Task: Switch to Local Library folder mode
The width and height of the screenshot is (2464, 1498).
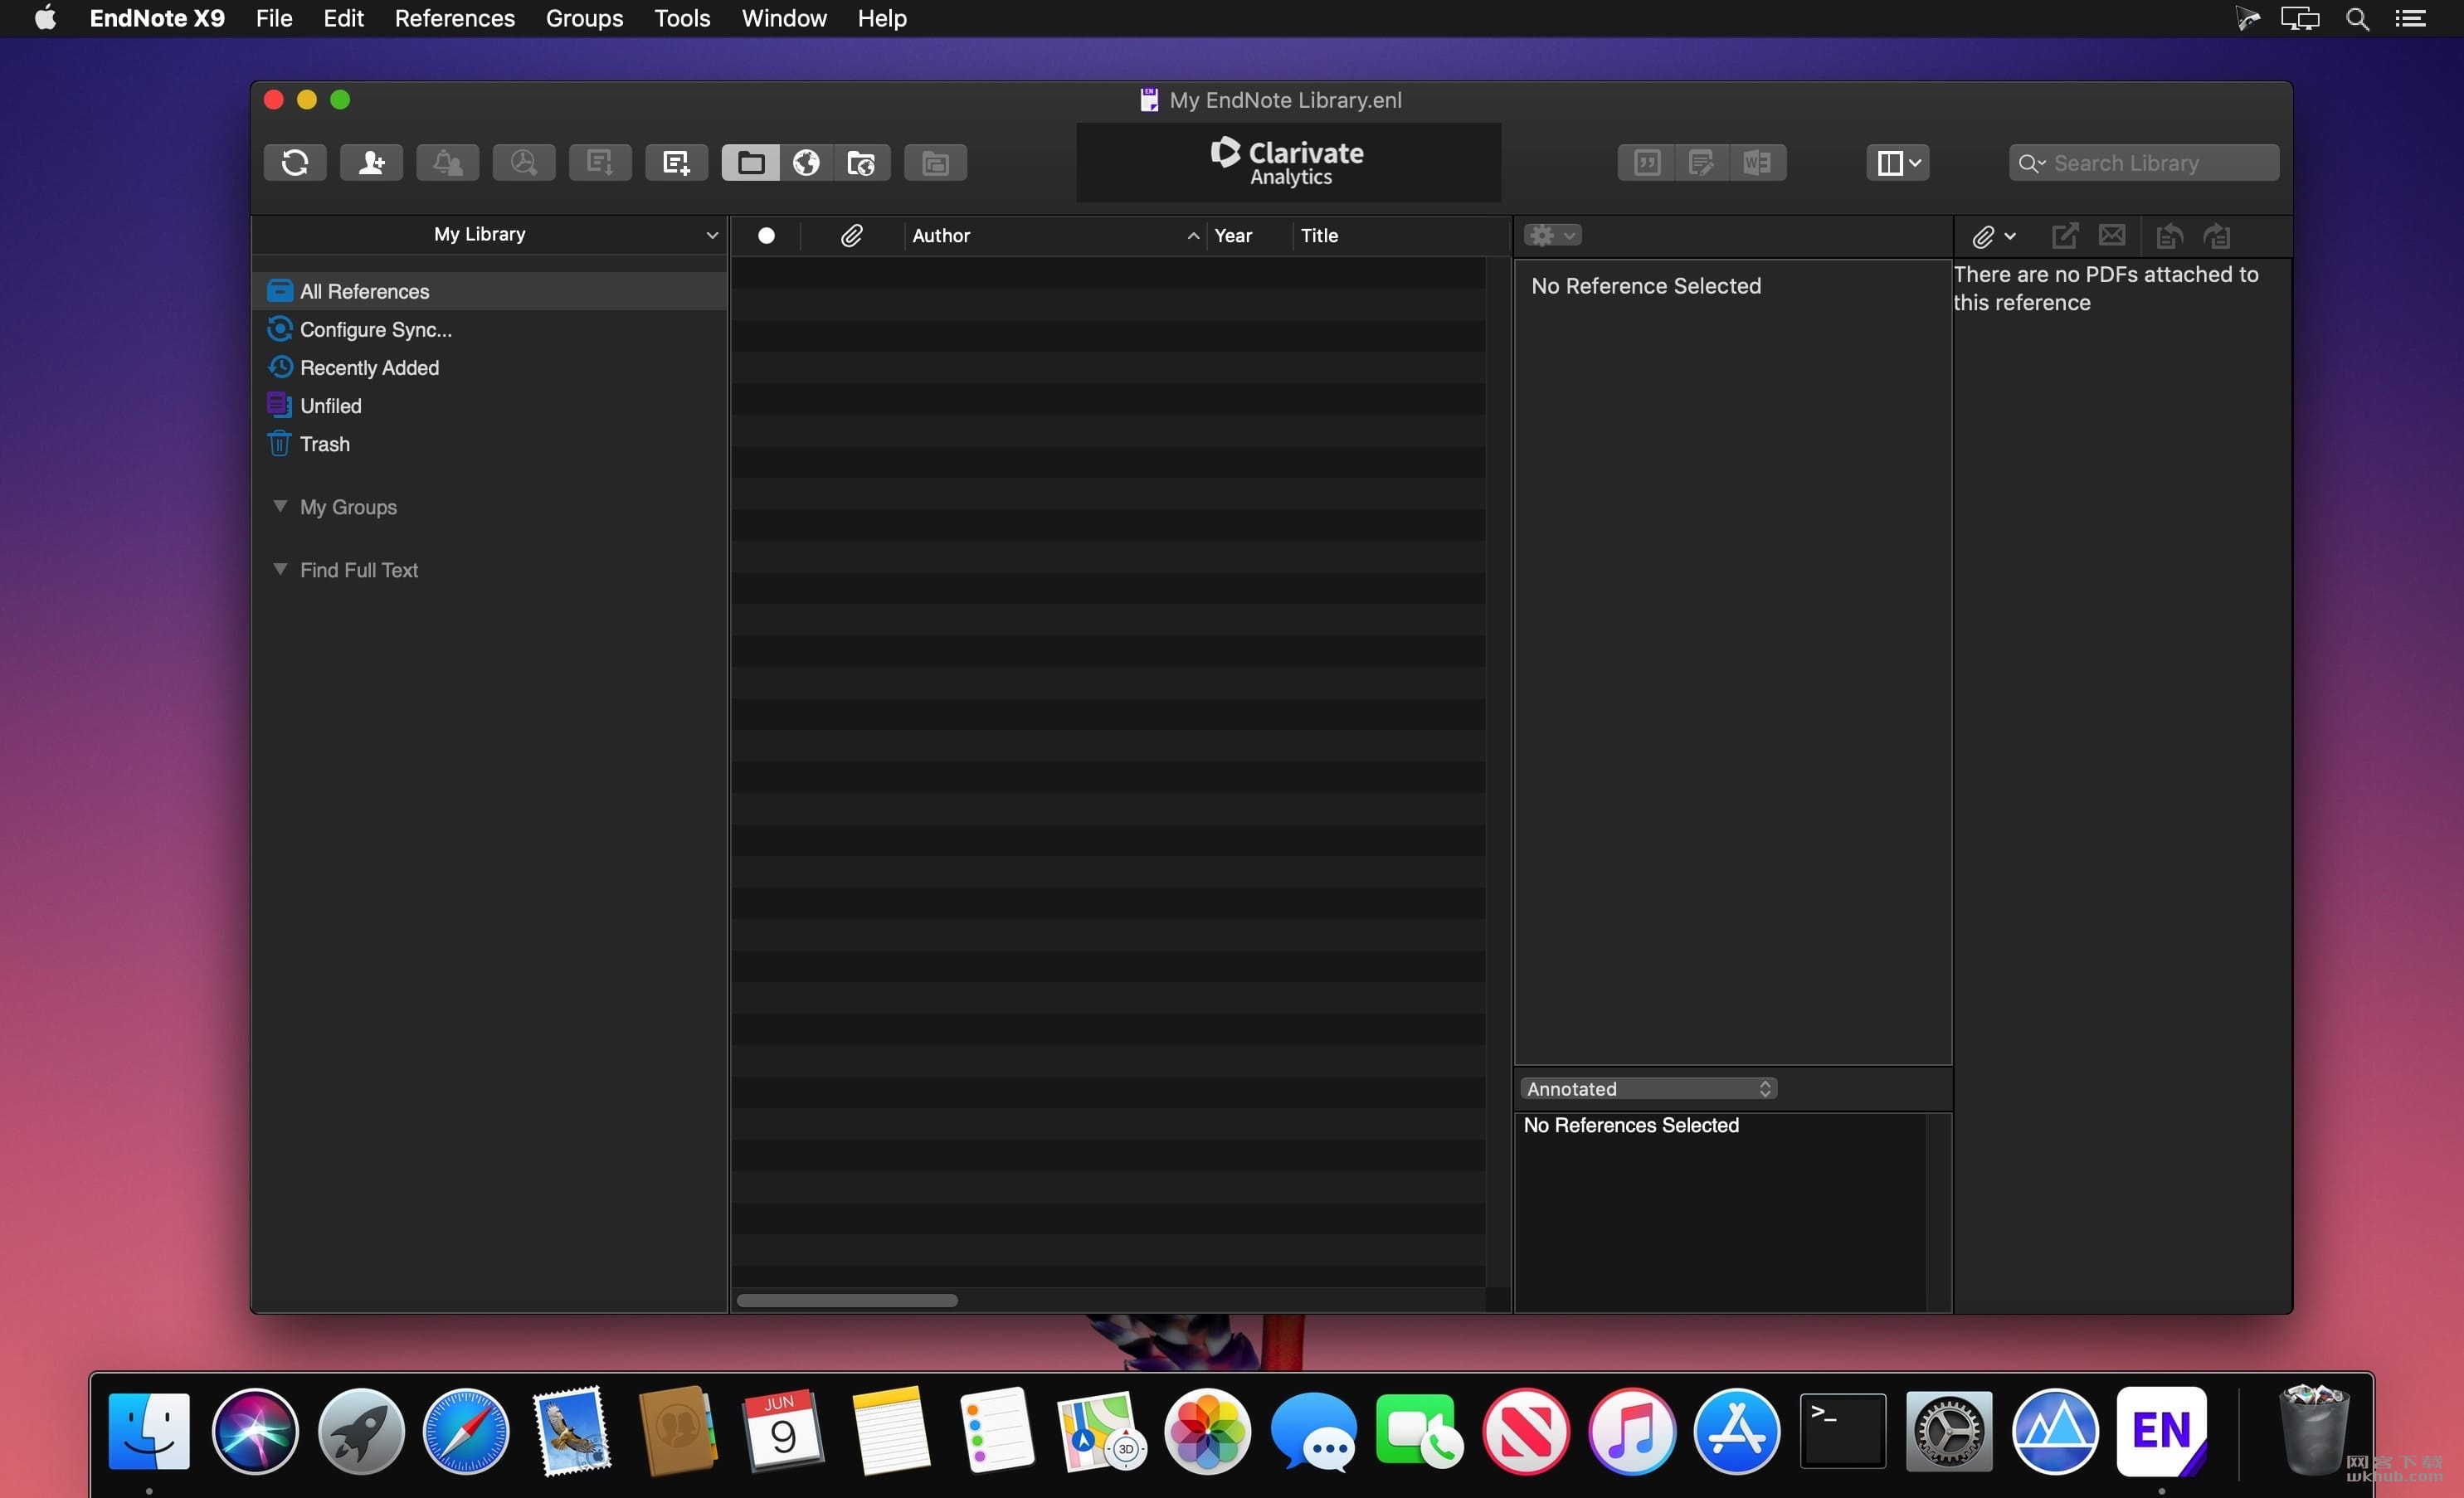Action: tap(750, 162)
